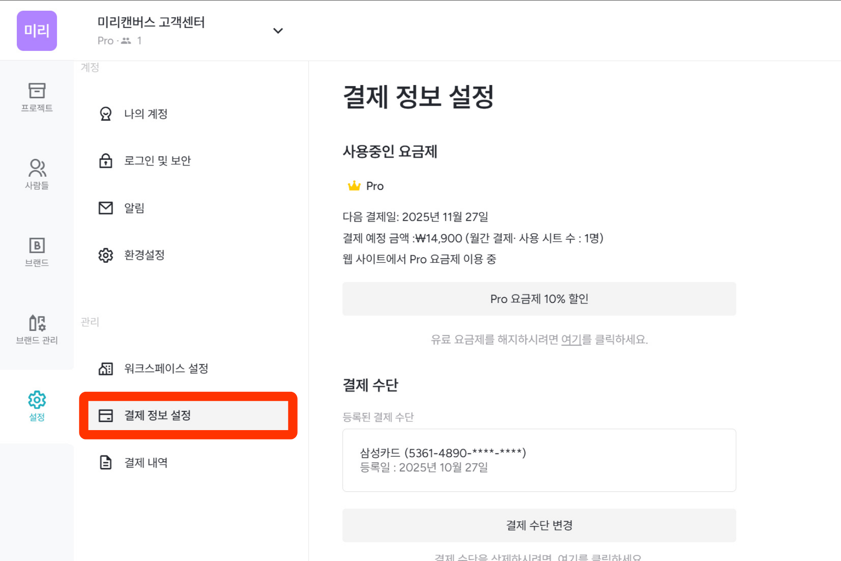The width and height of the screenshot is (841, 561).
Task: Open the 프로젝트 (Projects) sidebar icon
Action: [37, 97]
